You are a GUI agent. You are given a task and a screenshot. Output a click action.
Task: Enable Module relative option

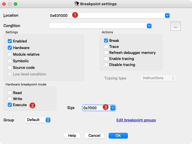click(10, 54)
